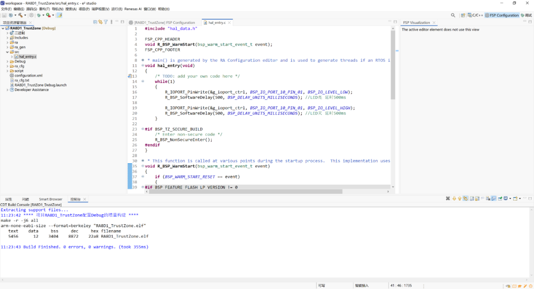
Task: Maximize the code editor area
Action: coord(395,22)
